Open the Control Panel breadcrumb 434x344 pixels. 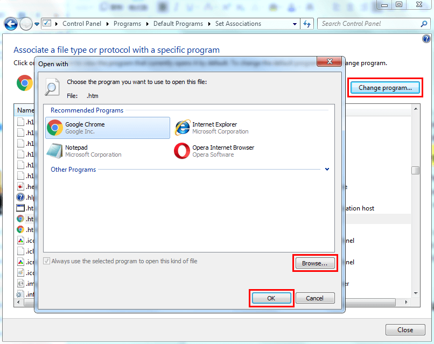82,24
